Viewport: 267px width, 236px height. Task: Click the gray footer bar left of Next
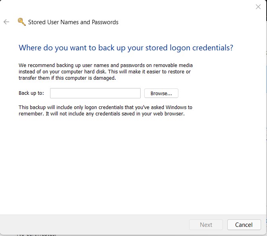point(95,224)
